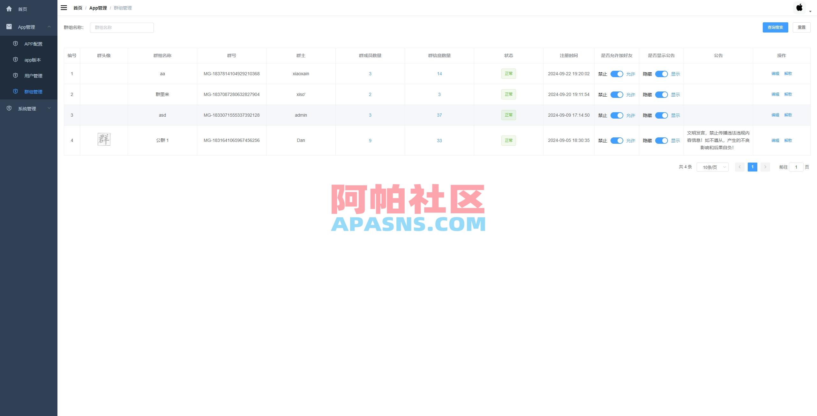Image resolution: width=817 pixels, height=416 pixels.
Task: Select the APP配置 menu item icon
Action: 15,44
